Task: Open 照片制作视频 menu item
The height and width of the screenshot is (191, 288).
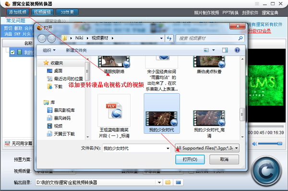Action: click(206, 13)
